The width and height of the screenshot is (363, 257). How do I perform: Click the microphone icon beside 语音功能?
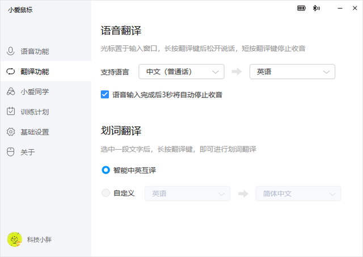[10, 51]
